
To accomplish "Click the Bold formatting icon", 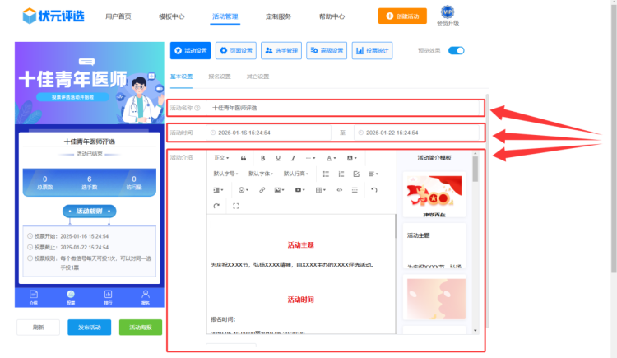I will coord(263,158).
